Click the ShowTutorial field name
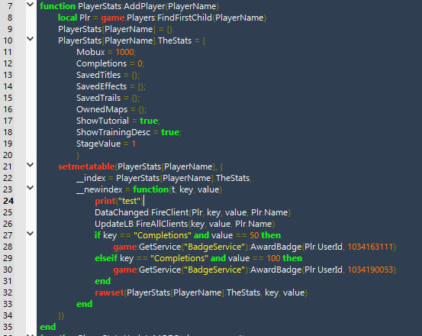 pyautogui.click(x=102, y=121)
